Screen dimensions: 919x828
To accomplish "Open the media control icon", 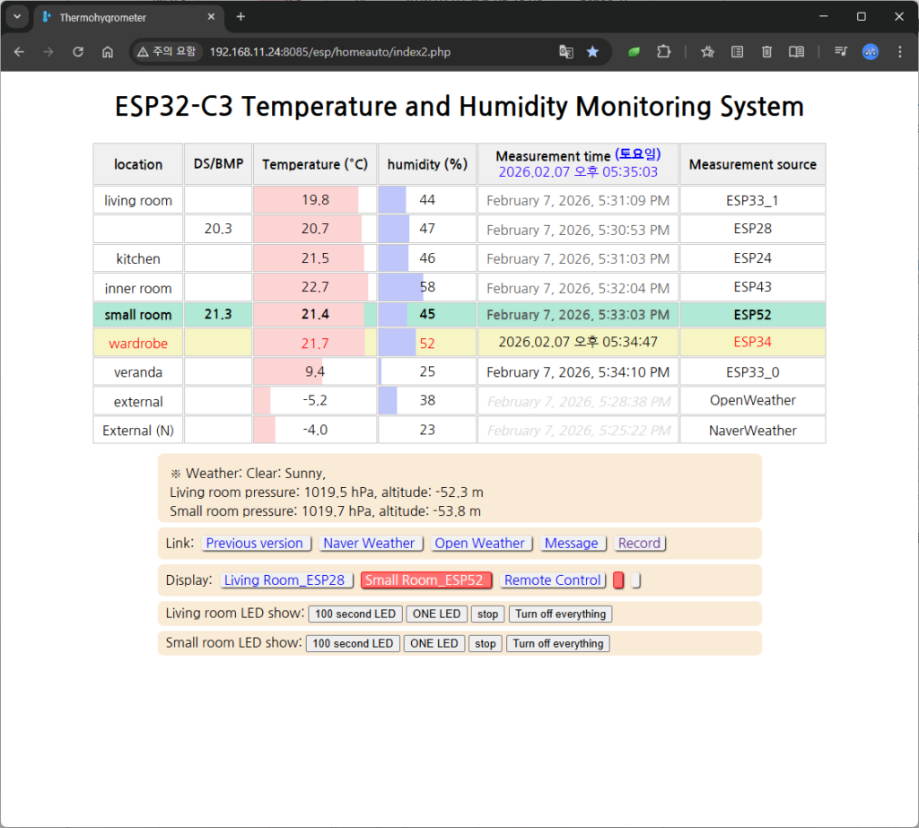I will click(x=841, y=52).
